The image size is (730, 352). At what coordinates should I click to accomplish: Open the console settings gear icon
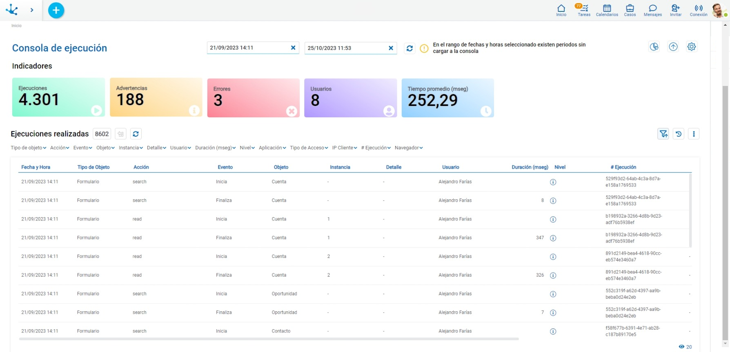(691, 47)
